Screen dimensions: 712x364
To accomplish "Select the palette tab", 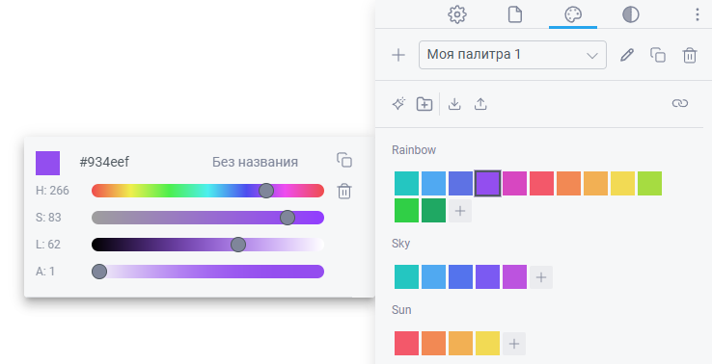I will click(573, 14).
